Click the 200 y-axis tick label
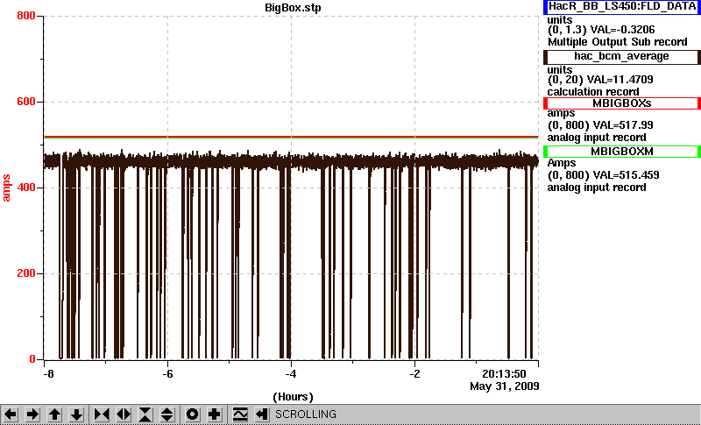The height and width of the screenshot is (425, 701). pos(26,273)
